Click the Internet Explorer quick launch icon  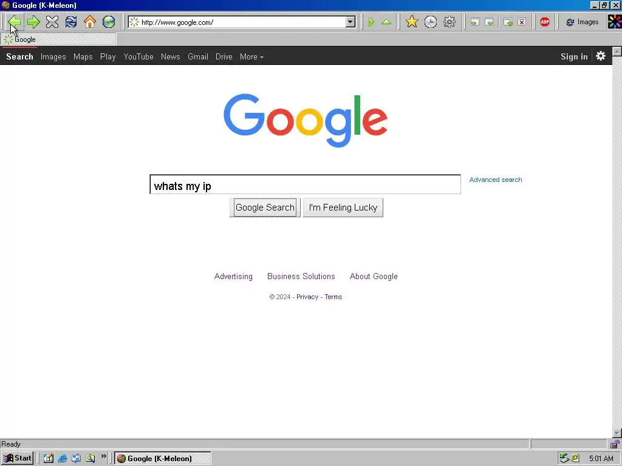pos(63,459)
